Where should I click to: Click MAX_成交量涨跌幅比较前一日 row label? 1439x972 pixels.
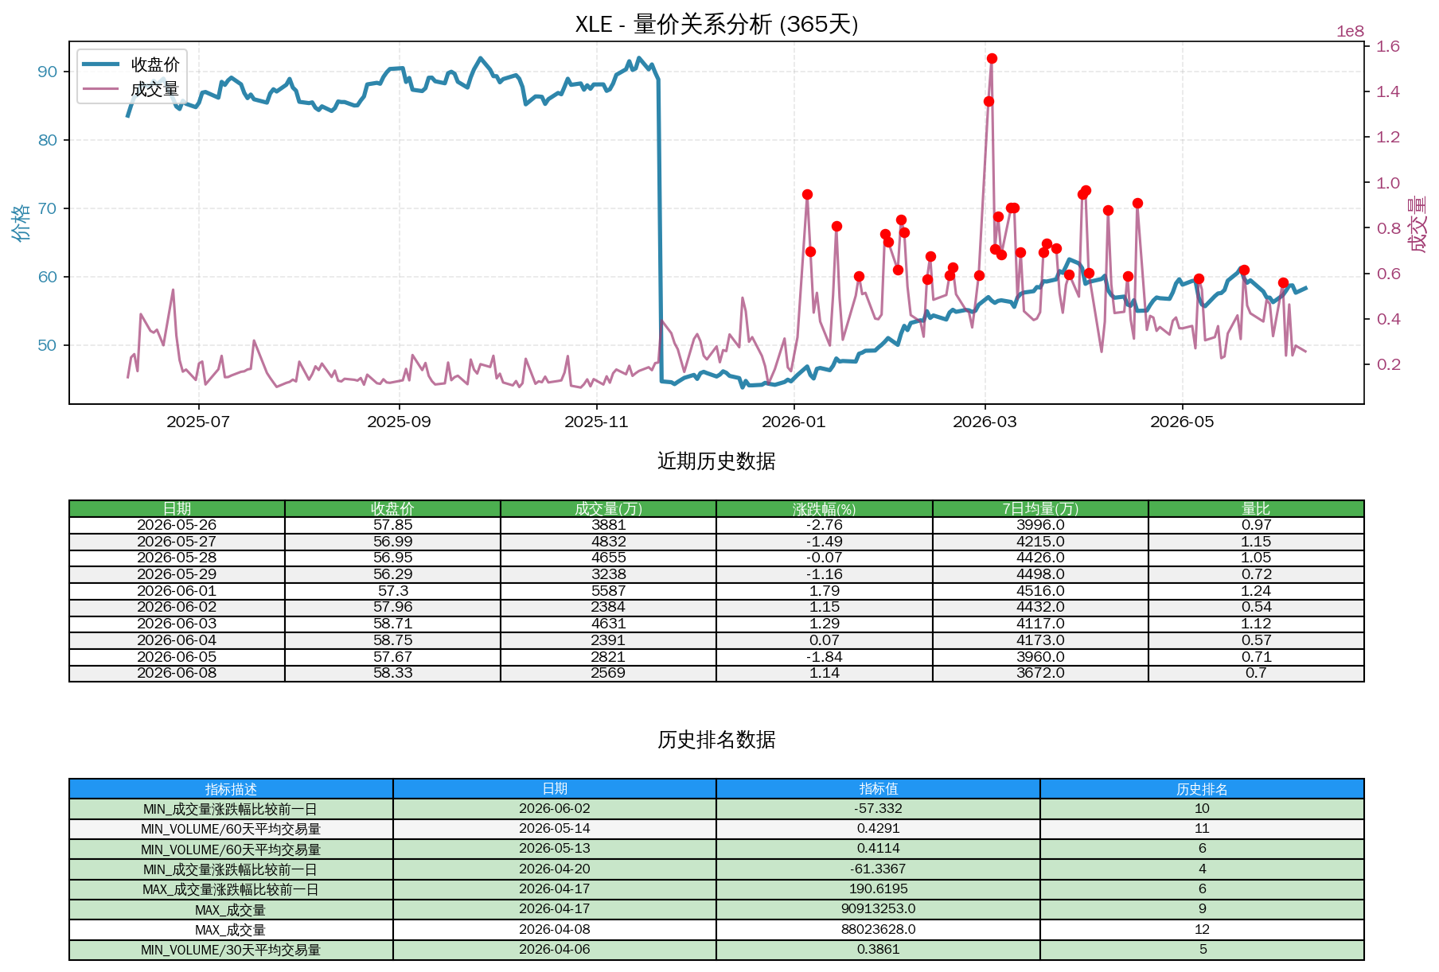pyautogui.click(x=231, y=889)
